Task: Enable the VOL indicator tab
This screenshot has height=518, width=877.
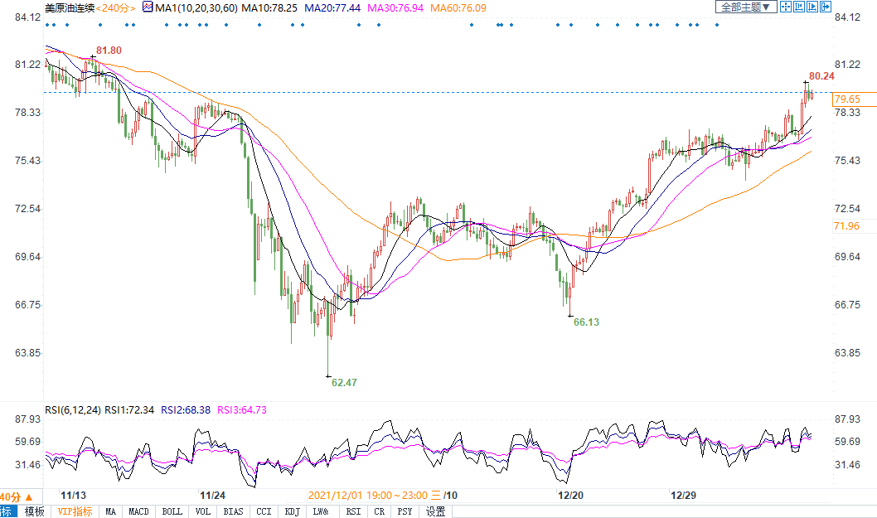Action: pyautogui.click(x=203, y=511)
